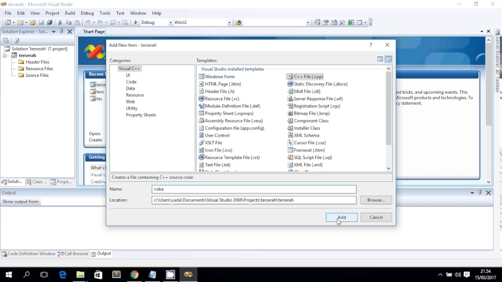Click the Undo toolbar icon
Viewport: 502px width, 282px height.
(x=87, y=23)
